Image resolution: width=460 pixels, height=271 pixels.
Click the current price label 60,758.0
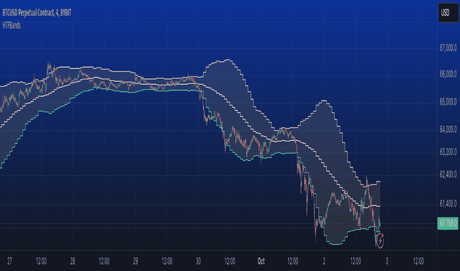pyautogui.click(x=448, y=224)
